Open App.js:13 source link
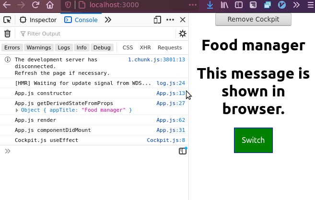This screenshot has width=315, height=200. pyautogui.click(x=171, y=93)
